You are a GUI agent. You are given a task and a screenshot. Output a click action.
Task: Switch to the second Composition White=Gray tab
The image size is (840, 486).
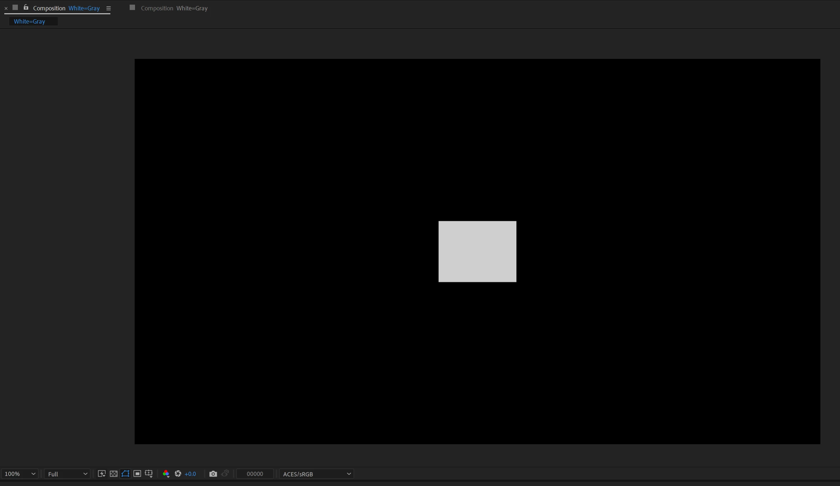tap(174, 8)
